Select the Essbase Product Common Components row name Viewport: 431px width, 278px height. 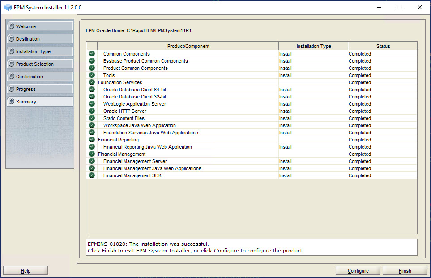(x=145, y=61)
